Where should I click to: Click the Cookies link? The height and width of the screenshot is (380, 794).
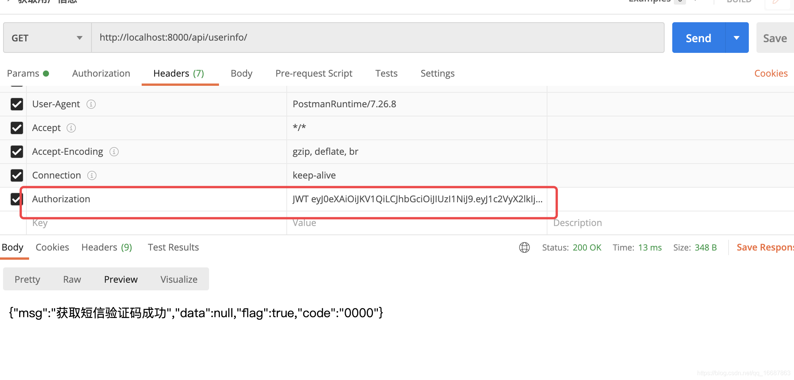(771, 73)
